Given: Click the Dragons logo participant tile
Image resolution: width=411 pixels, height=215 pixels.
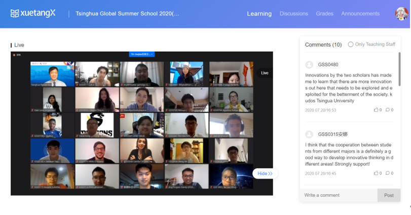Looking at the screenshot, I should pyautogui.click(x=97, y=125).
